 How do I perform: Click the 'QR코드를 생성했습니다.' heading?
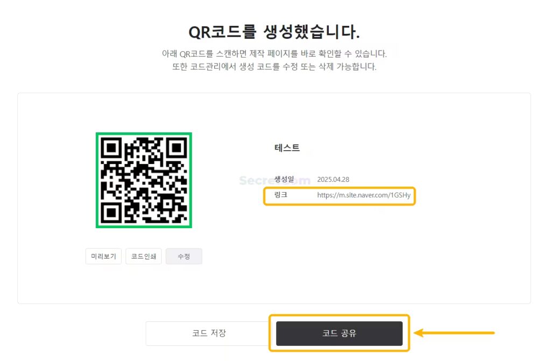tap(274, 32)
